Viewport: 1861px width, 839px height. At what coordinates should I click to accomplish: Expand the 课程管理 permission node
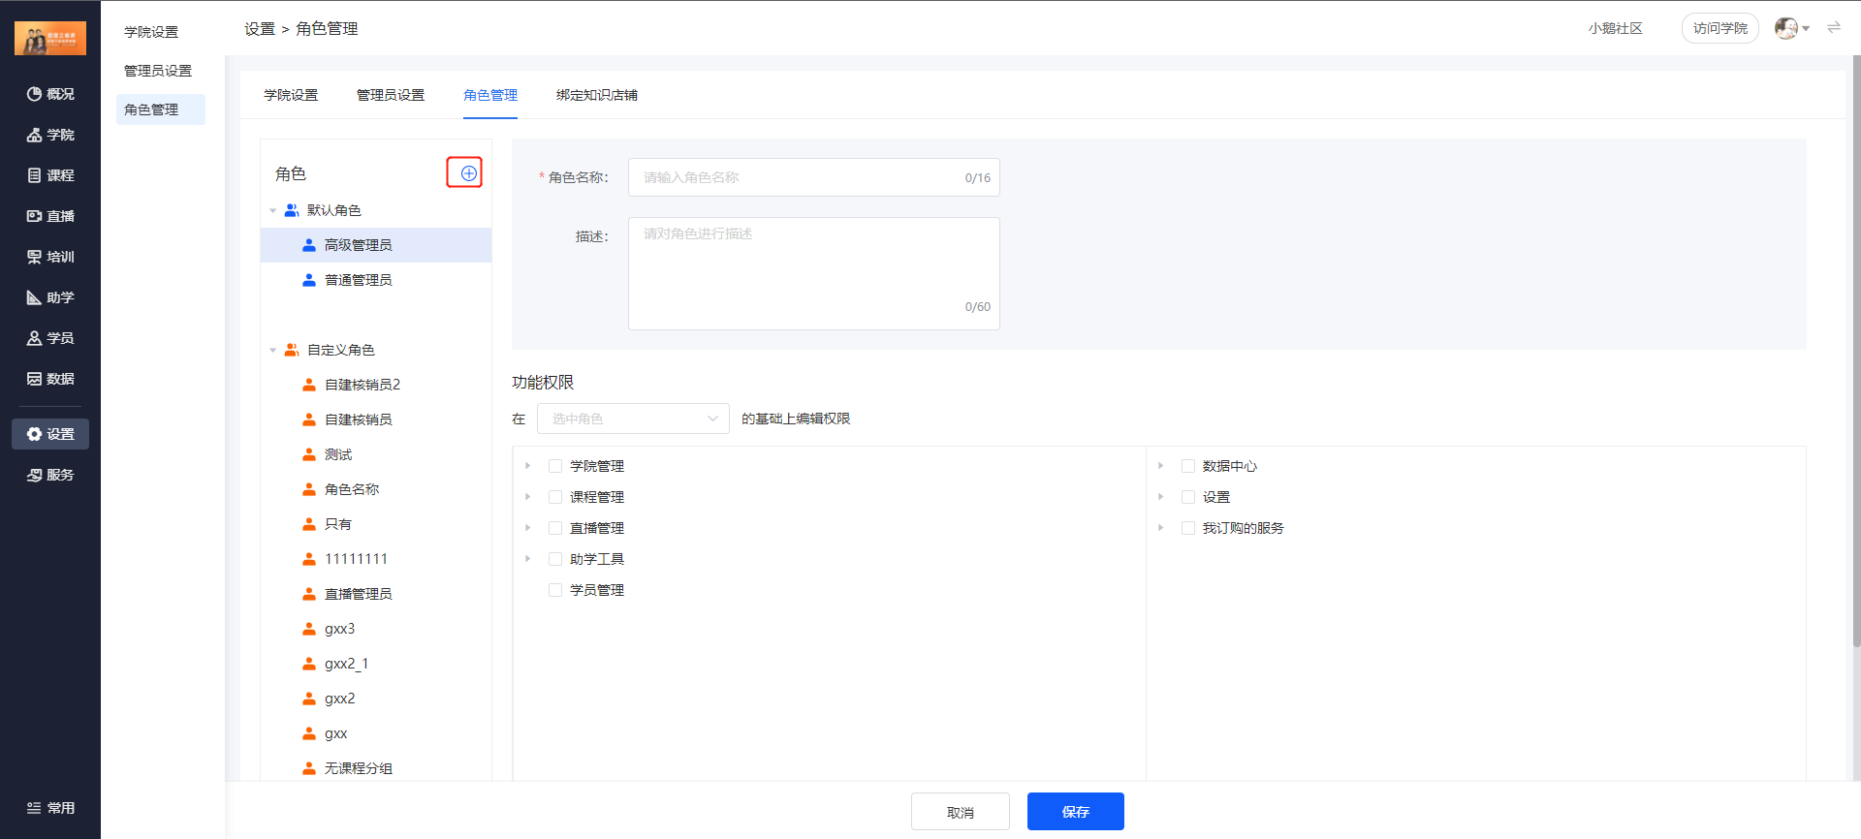tap(527, 497)
